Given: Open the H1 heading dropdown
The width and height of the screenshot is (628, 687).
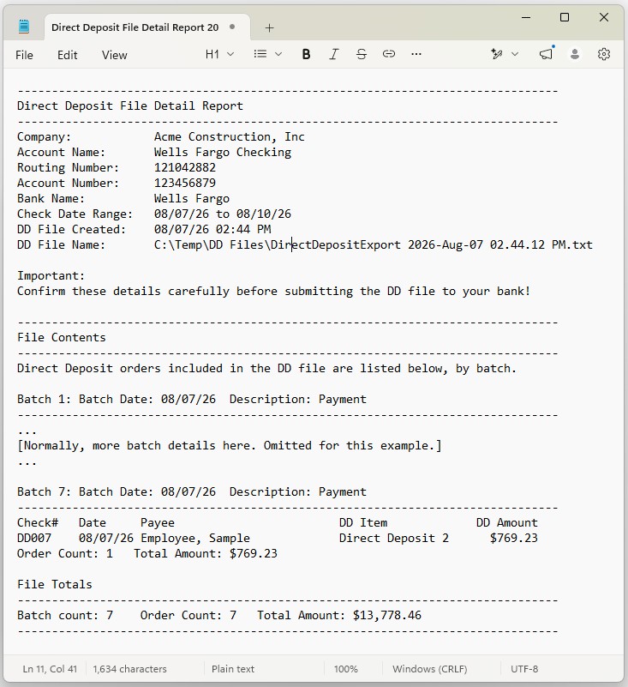Looking at the screenshot, I should [219, 54].
